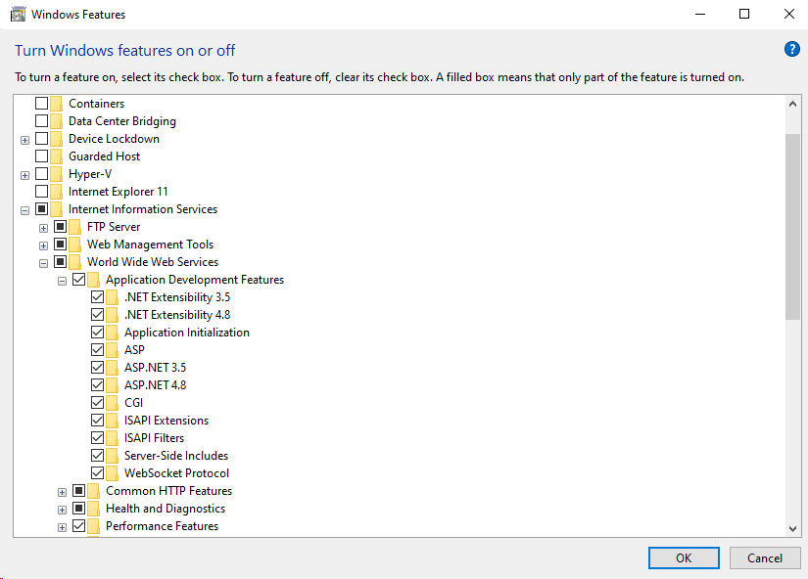Enable the Containers checkbox

[x=42, y=104]
